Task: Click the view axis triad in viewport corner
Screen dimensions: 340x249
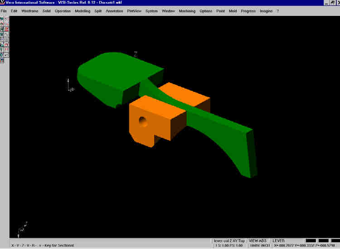Action: pyautogui.click(x=22, y=229)
